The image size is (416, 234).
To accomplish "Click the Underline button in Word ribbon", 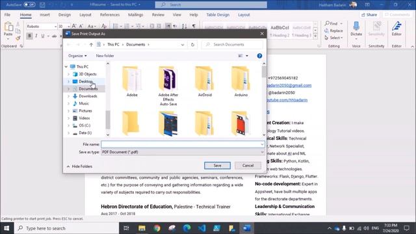I will pos(43,36).
